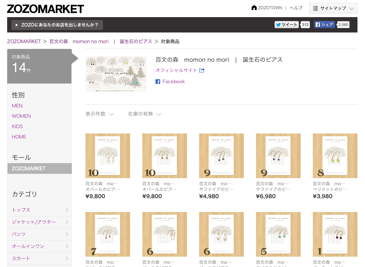Screen dimensions: 365x267
Task: Expand the ジャケット/アウター category
Action: coord(39,222)
